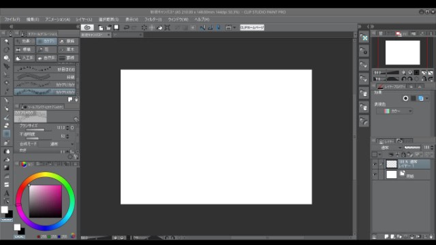The image size is (436, 245).
Task: Select the 罫線 sub tool group
Action: click(x=68, y=58)
